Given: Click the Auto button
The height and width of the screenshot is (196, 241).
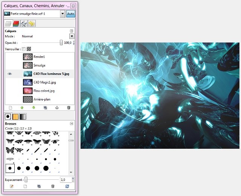Looking at the screenshot, I should click(70, 14).
